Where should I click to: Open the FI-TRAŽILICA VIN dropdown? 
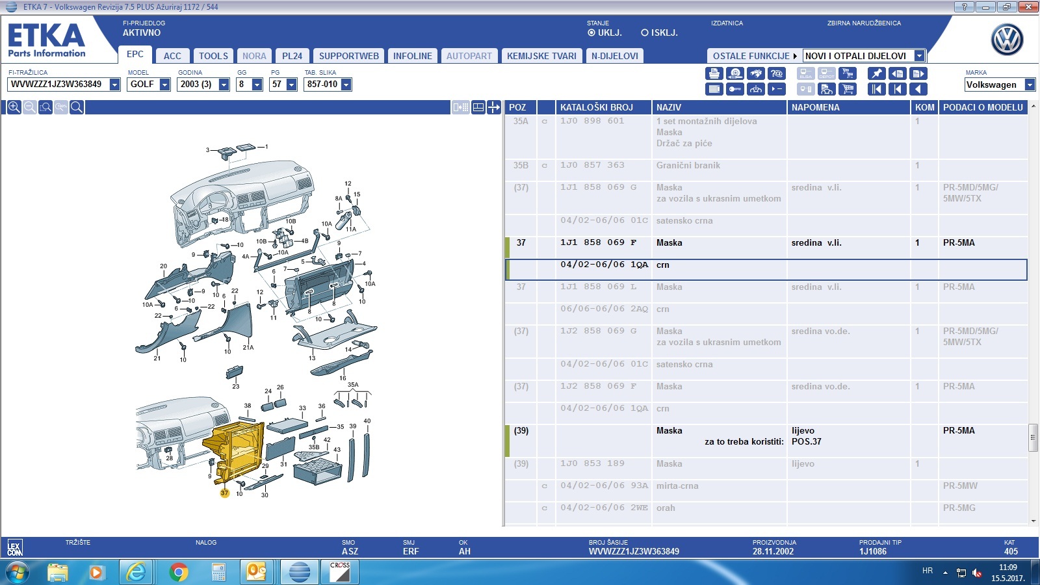(x=115, y=84)
